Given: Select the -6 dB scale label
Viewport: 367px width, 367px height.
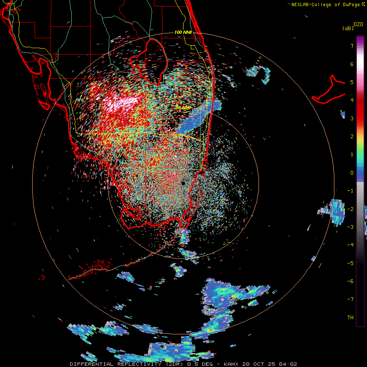Looking at the screenshot, I should click(x=350, y=281).
